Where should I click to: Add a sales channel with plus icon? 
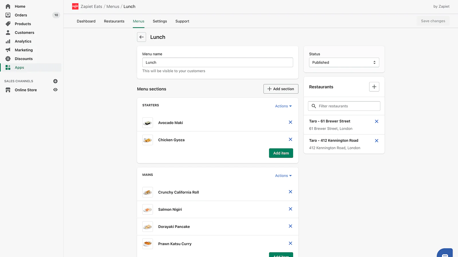(x=56, y=81)
